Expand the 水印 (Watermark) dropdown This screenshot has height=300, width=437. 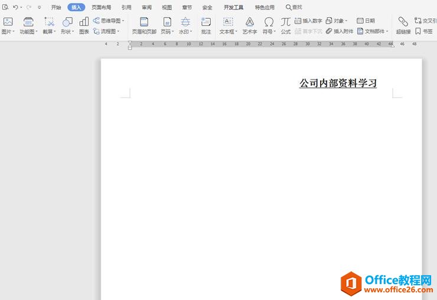[x=185, y=31]
